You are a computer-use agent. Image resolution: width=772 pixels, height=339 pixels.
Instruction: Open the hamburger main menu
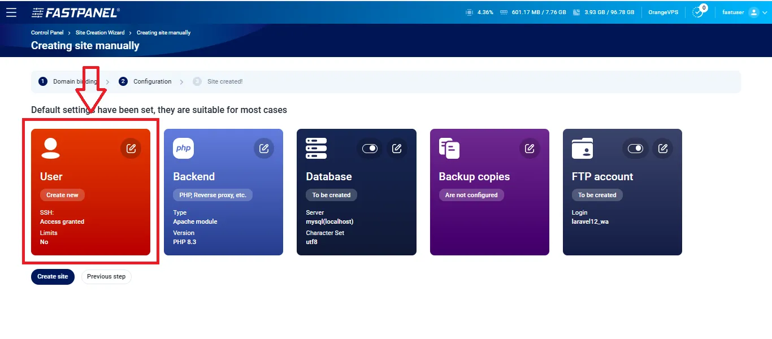tap(11, 12)
